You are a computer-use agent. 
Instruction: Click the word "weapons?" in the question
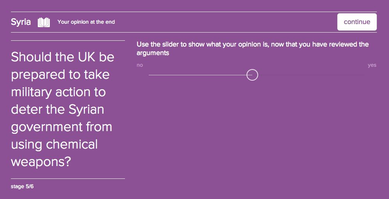41,162
